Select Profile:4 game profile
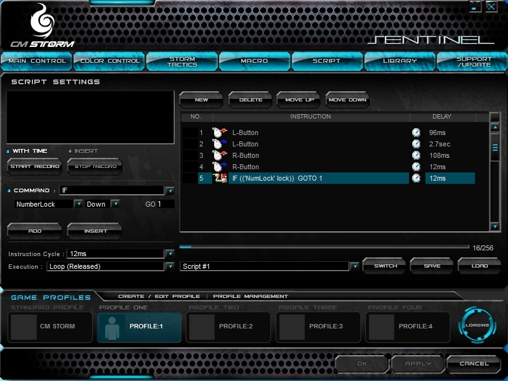Viewport: 508px width, 381px height. [x=408, y=326]
